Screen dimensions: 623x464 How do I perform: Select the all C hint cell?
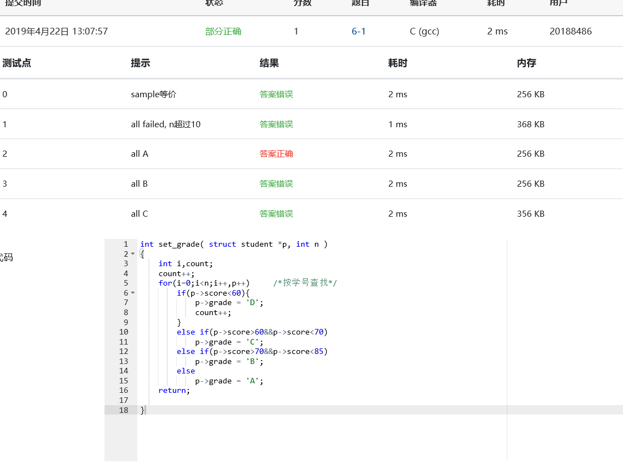click(139, 214)
